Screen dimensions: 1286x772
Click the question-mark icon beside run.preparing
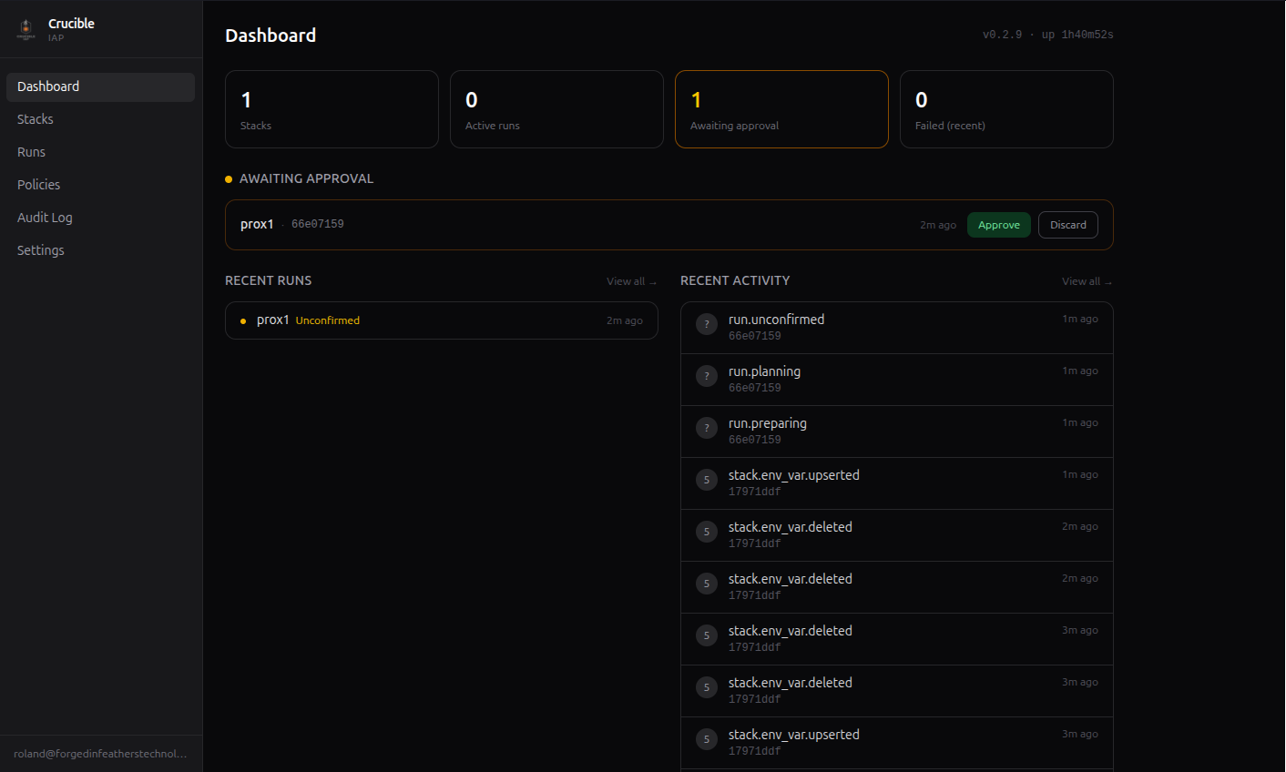pyautogui.click(x=706, y=428)
